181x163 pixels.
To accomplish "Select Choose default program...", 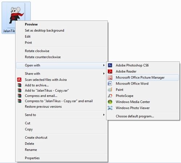I will tap(135, 116).
